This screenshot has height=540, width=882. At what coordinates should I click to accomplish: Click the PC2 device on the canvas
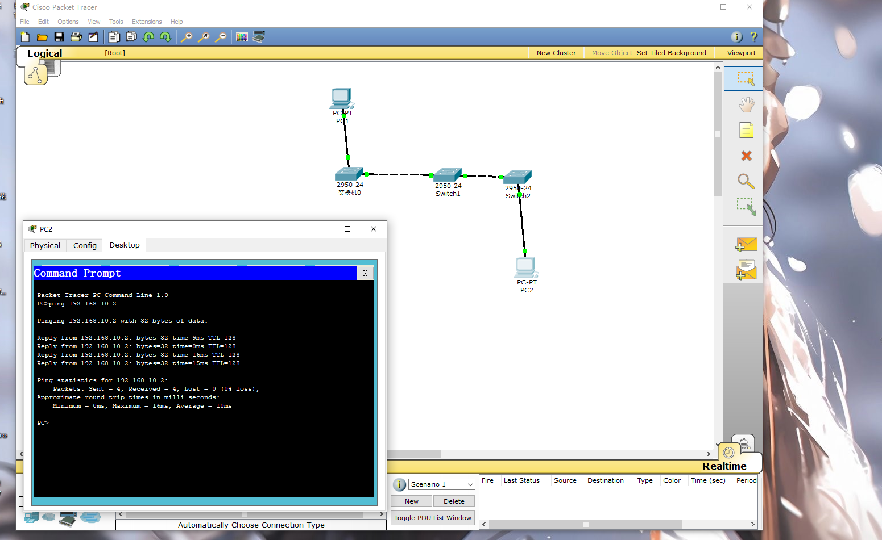[x=526, y=267]
